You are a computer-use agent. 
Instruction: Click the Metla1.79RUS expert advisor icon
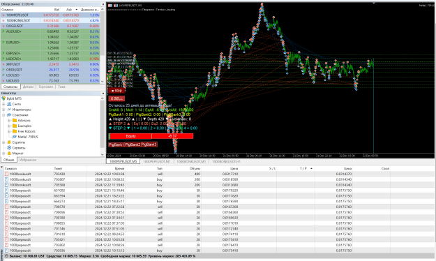tap(15, 137)
